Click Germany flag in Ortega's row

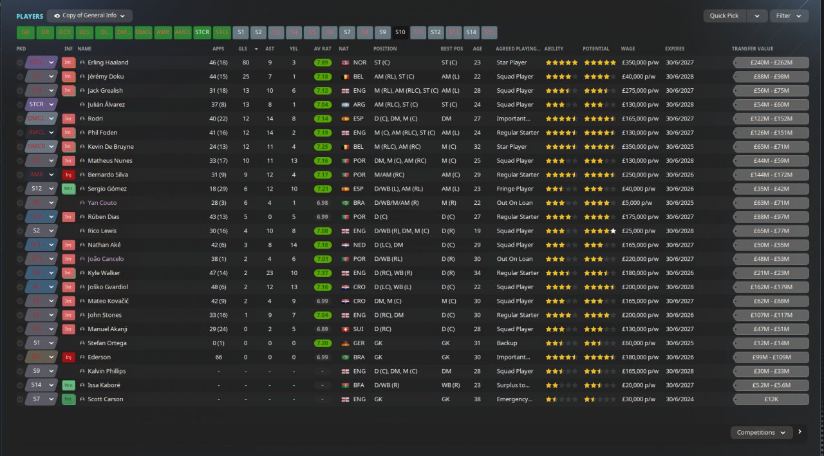345,343
